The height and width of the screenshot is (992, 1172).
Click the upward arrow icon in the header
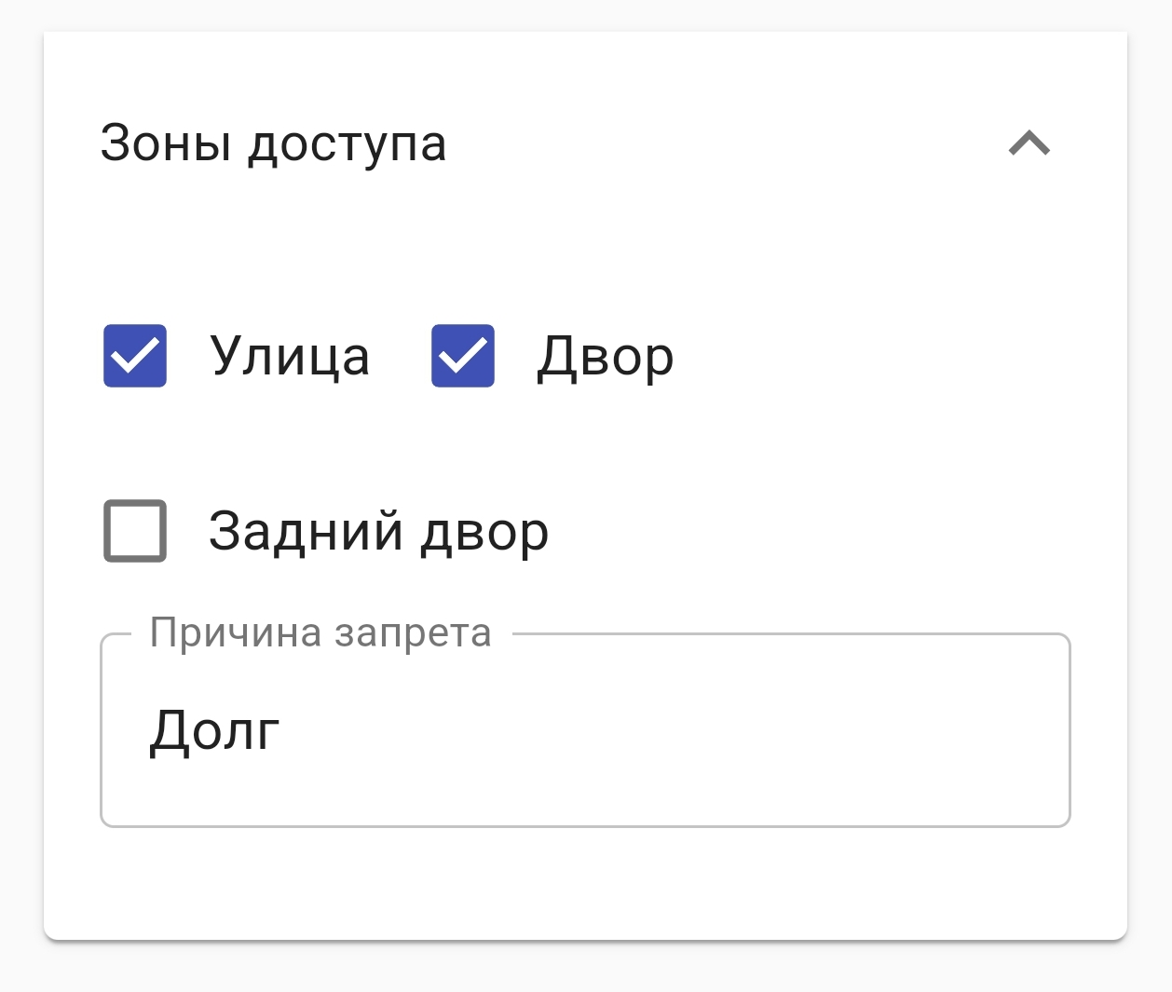[1029, 144]
